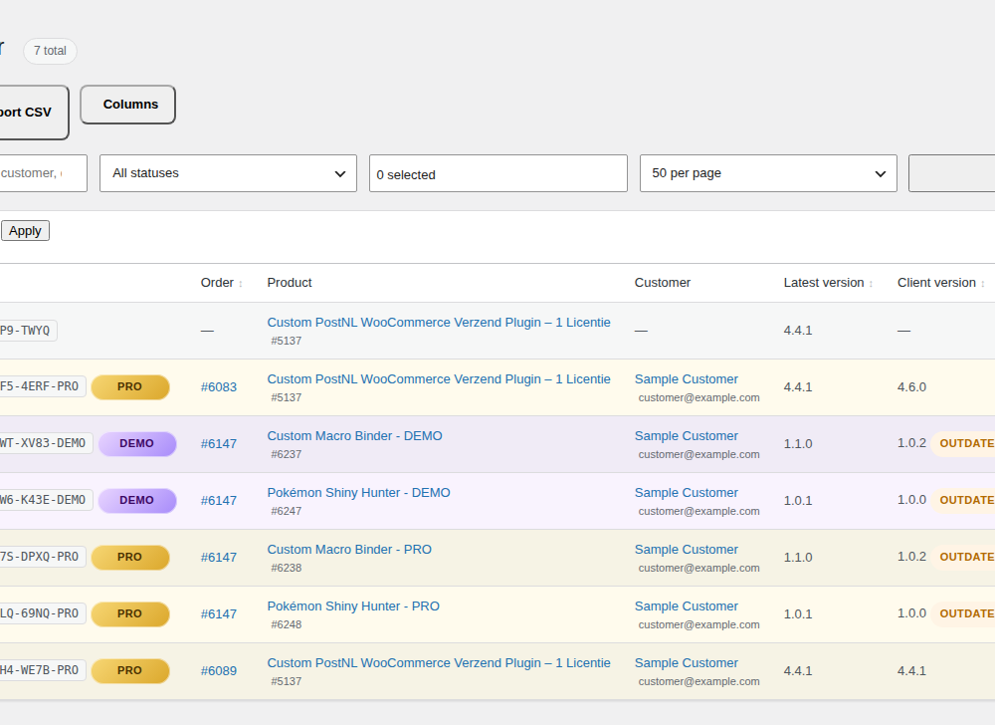This screenshot has width=995, height=725.
Task: Sort by Latest version column arrows
Action: click(871, 284)
